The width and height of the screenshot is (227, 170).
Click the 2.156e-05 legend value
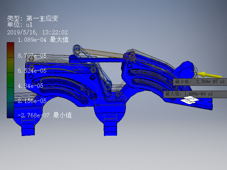coord(32,101)
